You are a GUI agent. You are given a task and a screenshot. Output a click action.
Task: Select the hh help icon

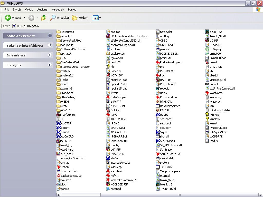coord(108,67)
